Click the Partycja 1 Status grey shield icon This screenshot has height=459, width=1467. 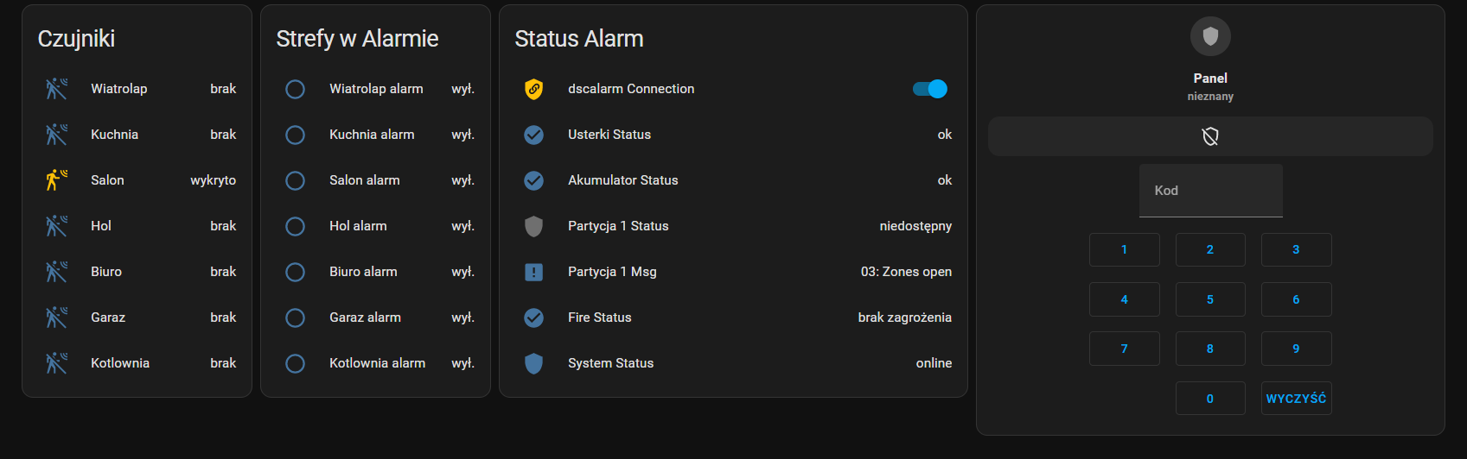(x=534, y=226)
